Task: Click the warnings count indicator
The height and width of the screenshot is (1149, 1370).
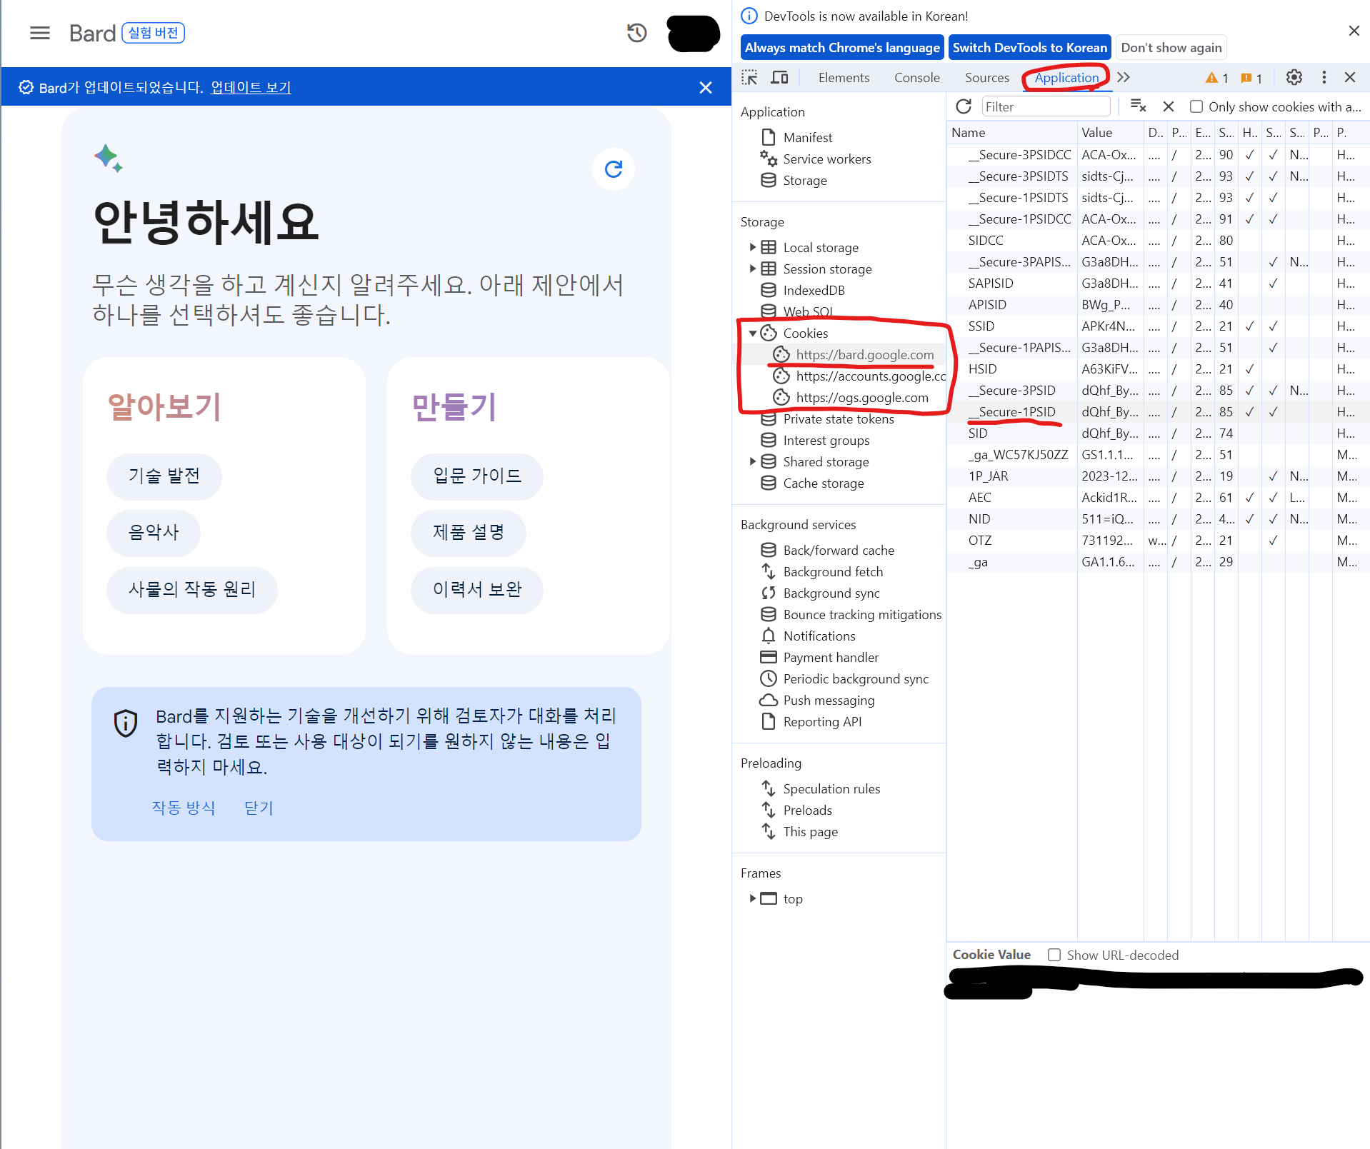Action: (x=1217, y=78)
